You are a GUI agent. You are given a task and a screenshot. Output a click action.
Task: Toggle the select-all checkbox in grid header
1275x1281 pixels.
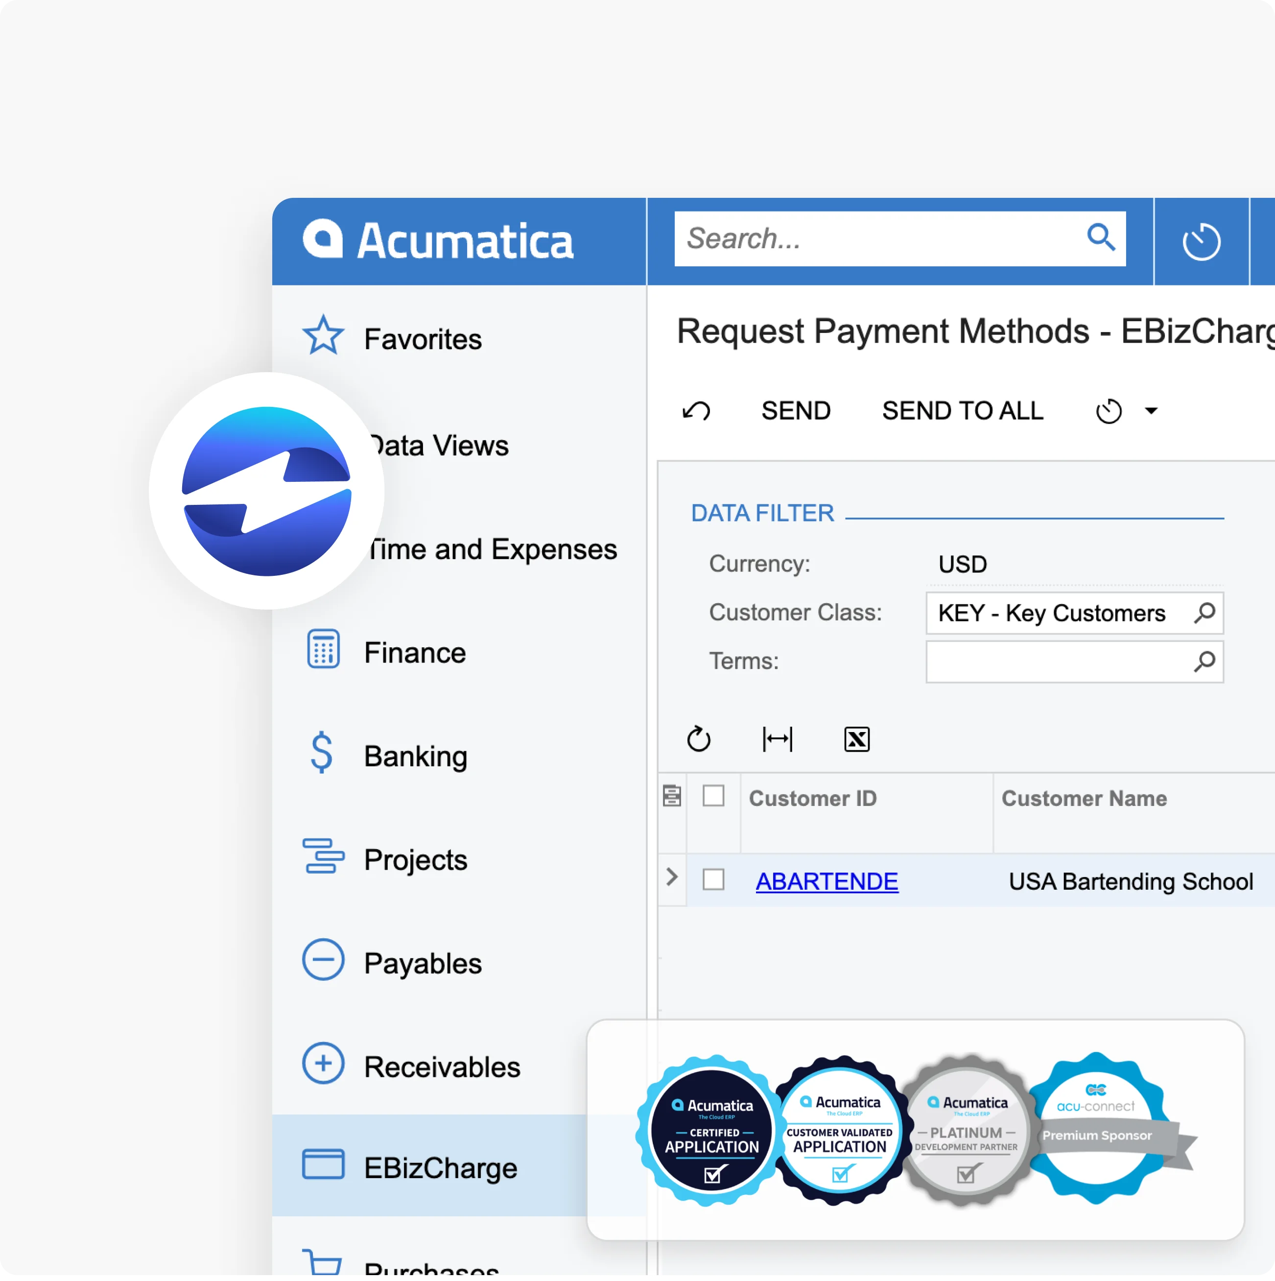pos(713,796)
